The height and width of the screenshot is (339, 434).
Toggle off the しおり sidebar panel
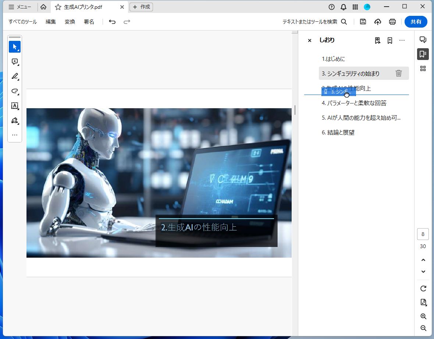(309, 40)
